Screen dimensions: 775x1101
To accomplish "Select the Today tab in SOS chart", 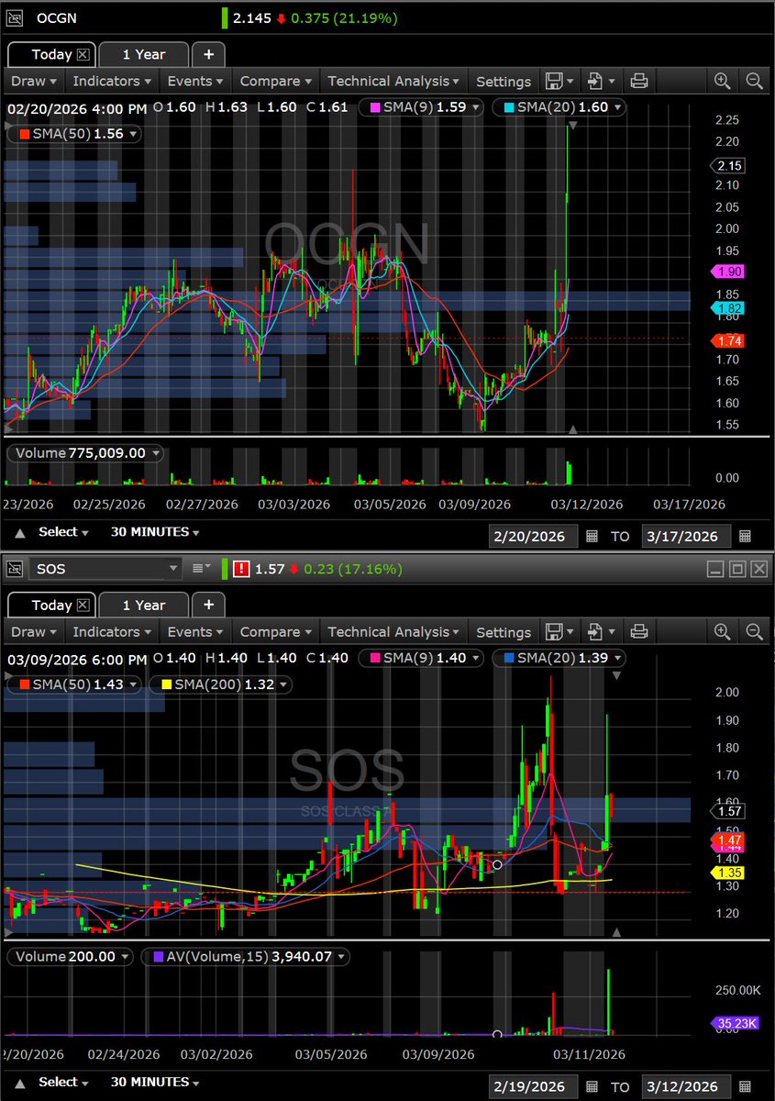I will (50, 605).
